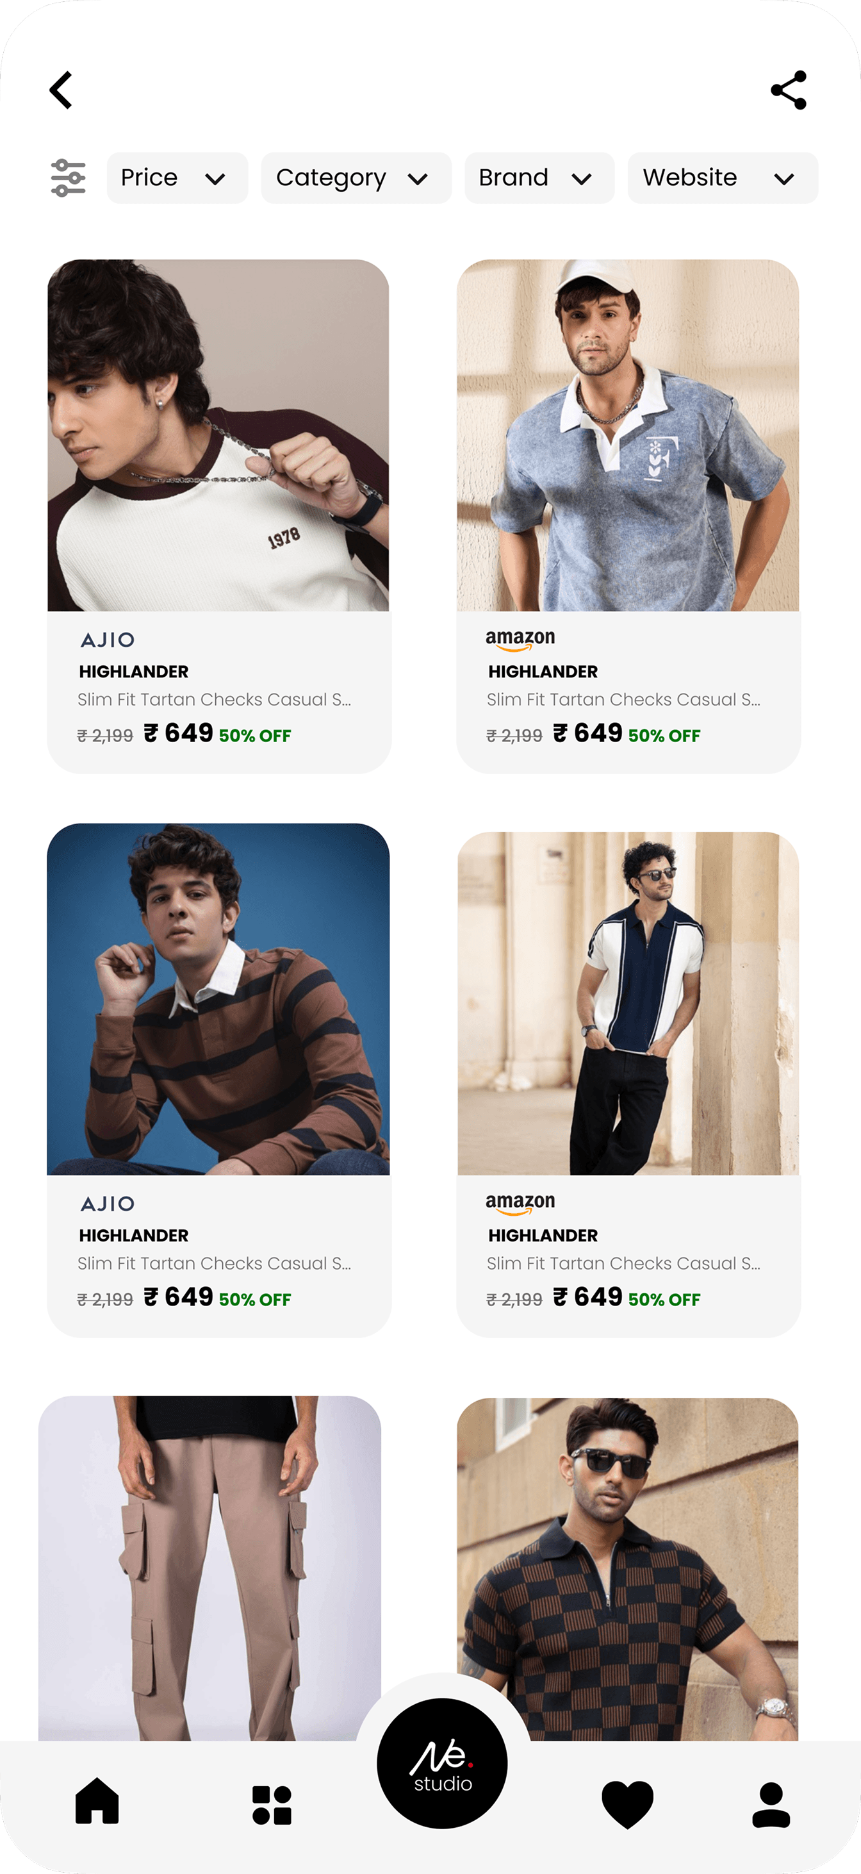Open the brown striped rugby shirt image
Viewport: 861px width, 1874px height.
click(x=218, y=999)
